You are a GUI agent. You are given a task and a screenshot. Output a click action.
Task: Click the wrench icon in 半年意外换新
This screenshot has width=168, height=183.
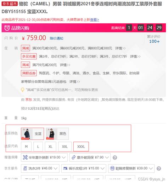click(25, 158)
